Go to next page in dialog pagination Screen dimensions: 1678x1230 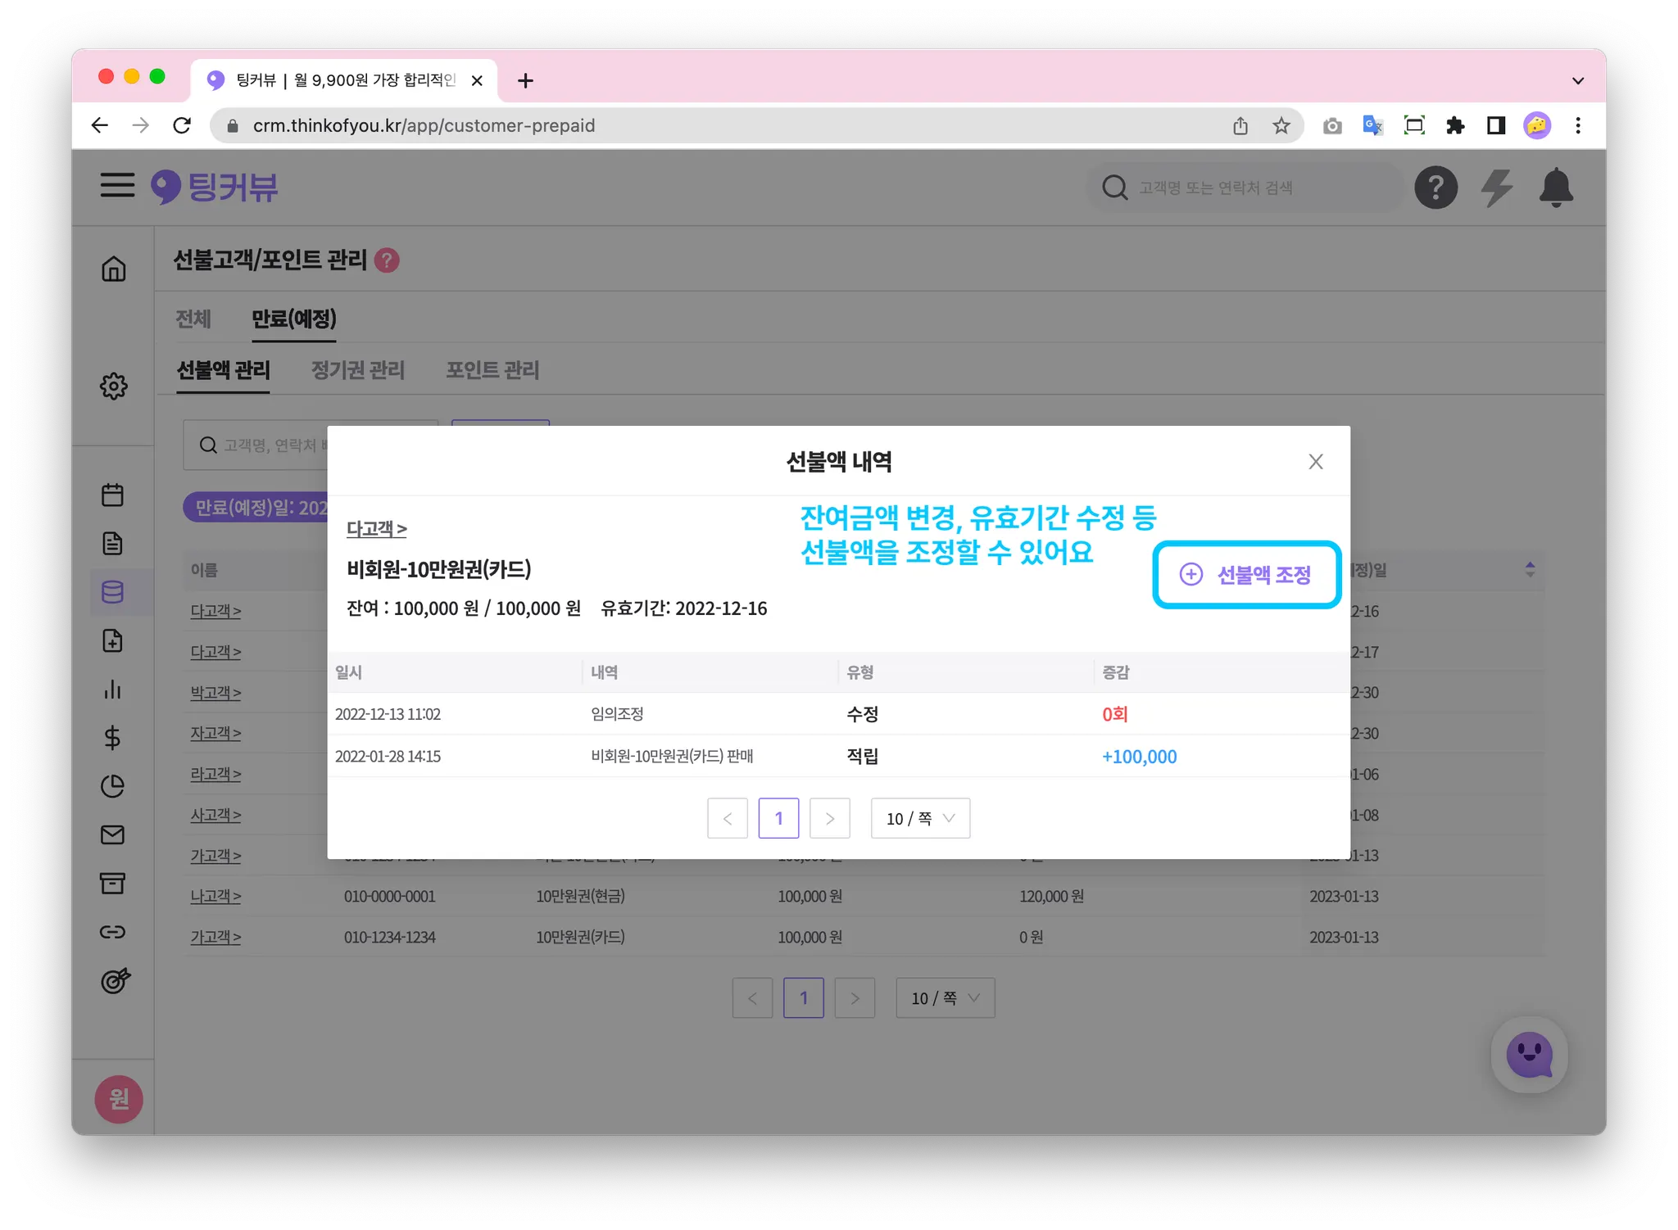coord(829,818)
